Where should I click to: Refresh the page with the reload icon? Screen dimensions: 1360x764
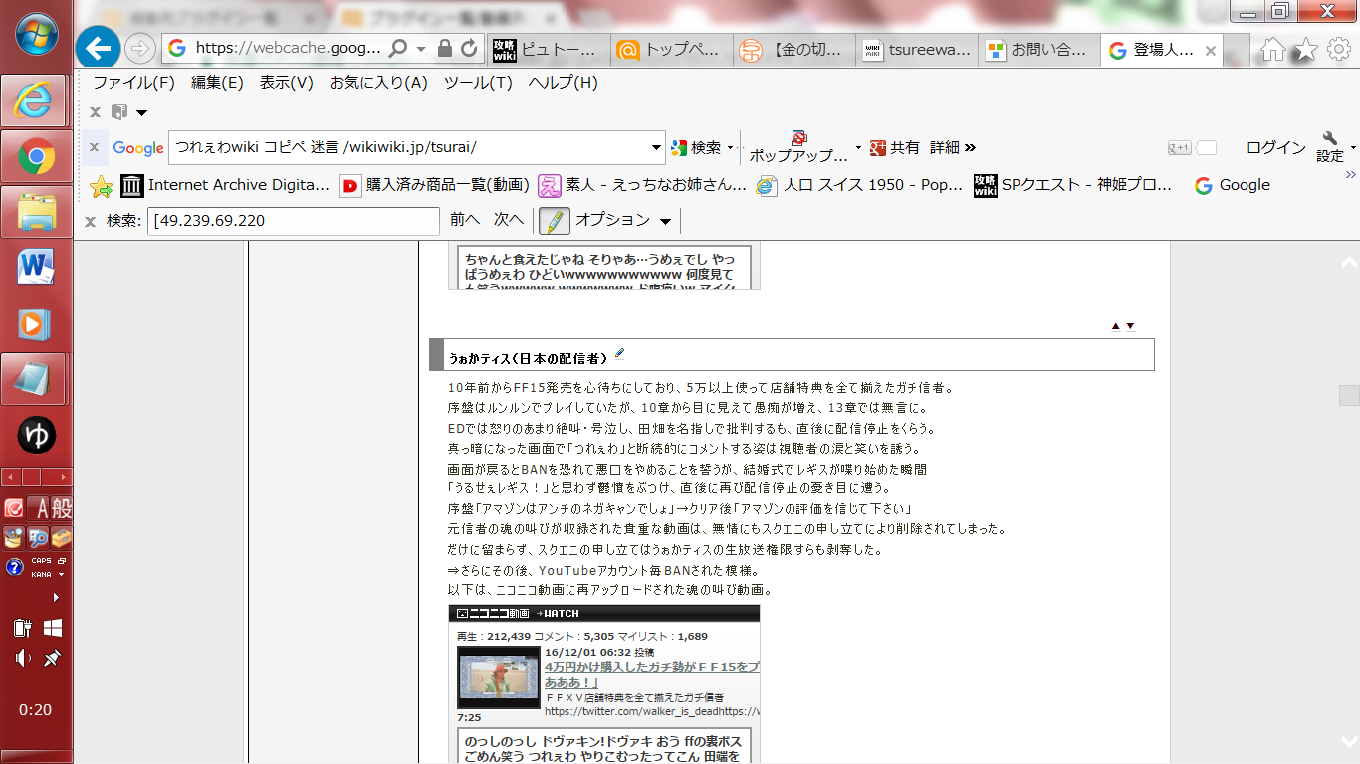[x=467, y=48]
